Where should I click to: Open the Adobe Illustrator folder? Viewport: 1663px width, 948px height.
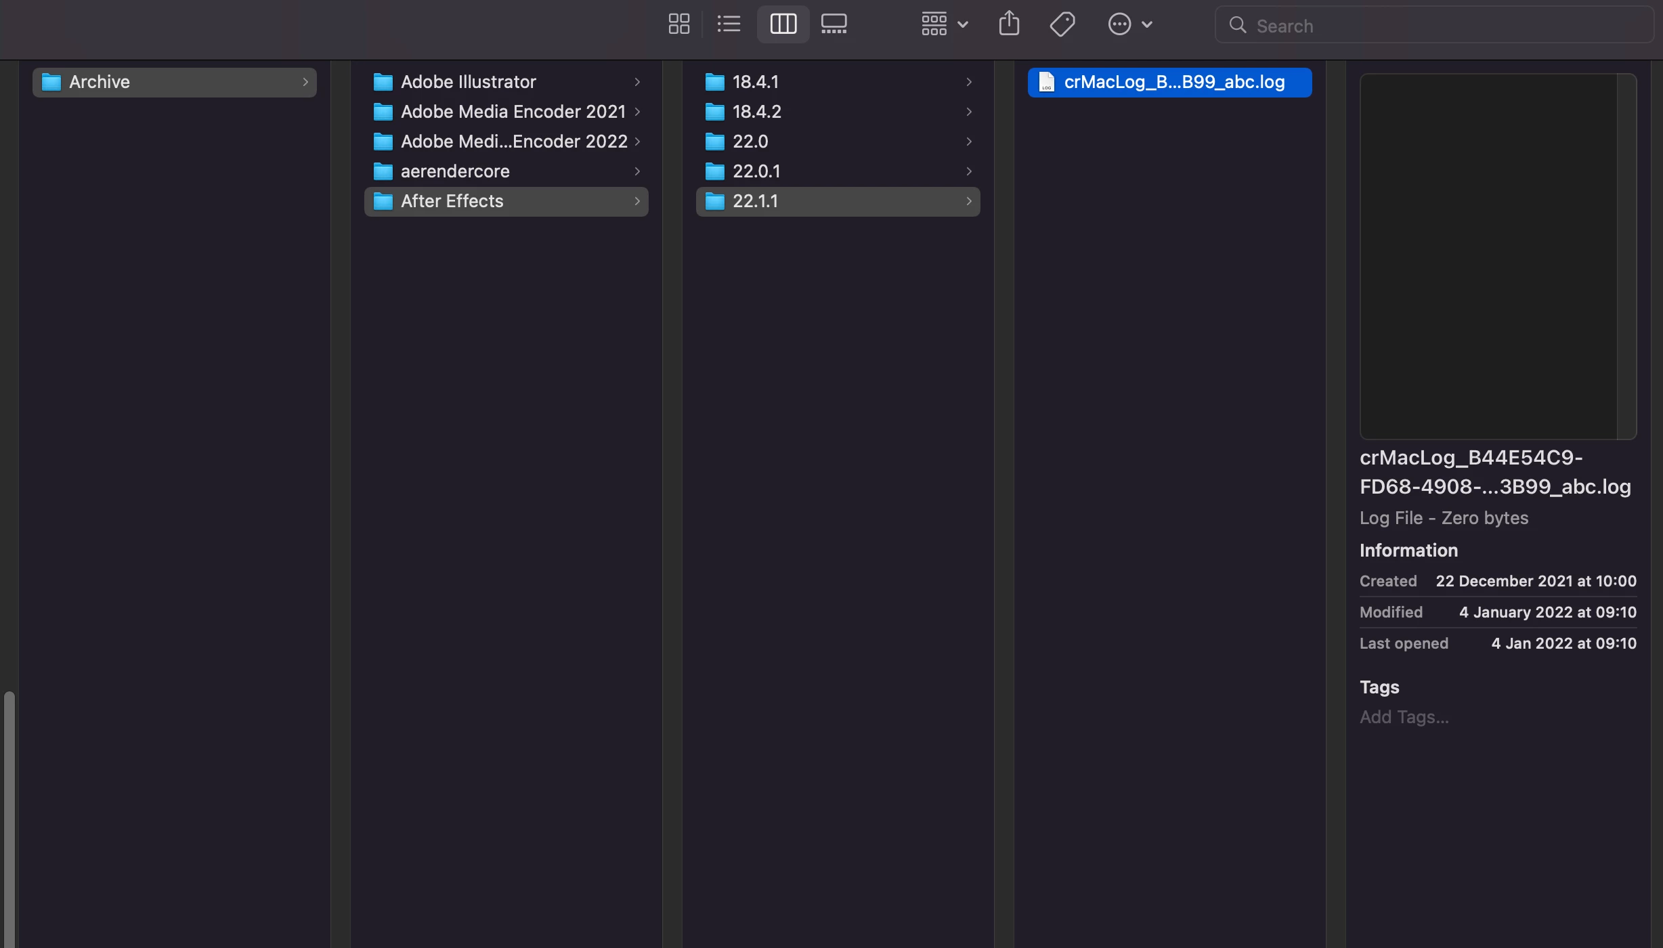[x=468, y=82]
